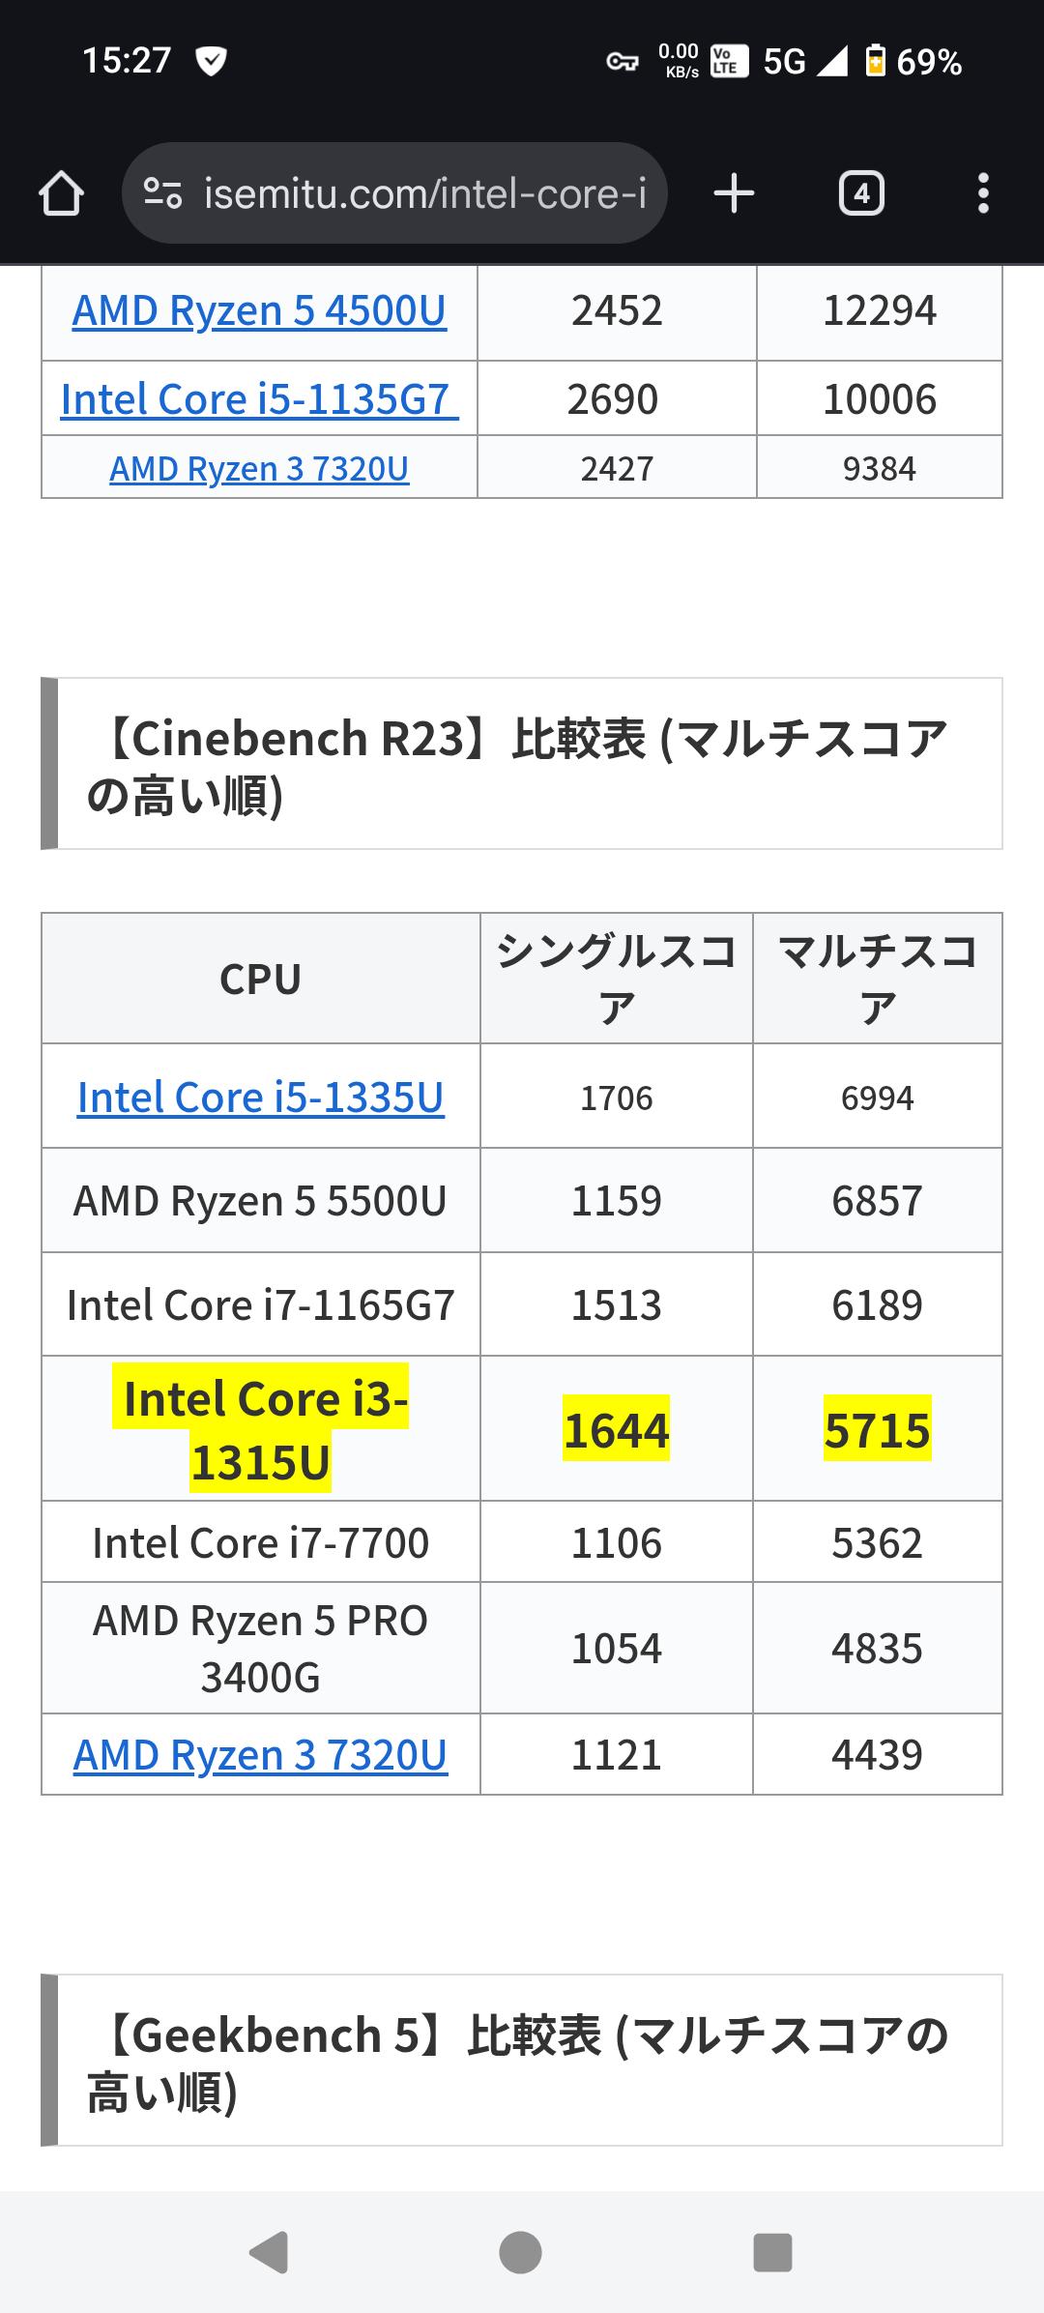The height and width of the screenshot is (2313, 1044).
Task: Focus the isemitu.com address bar
Action: pos(425,193)
